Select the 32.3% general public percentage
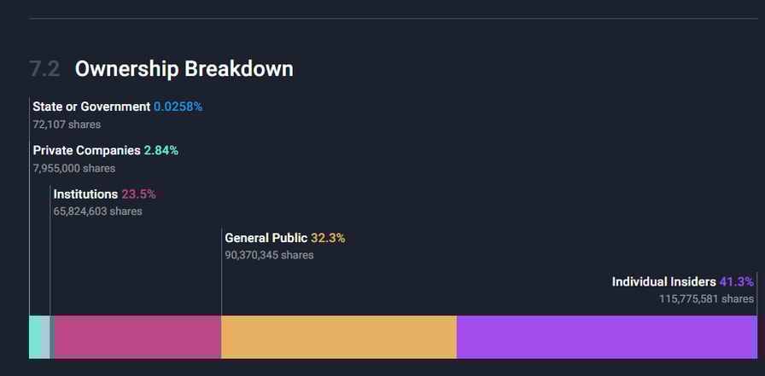The image size is (765, 376). (x=328, y=238)
